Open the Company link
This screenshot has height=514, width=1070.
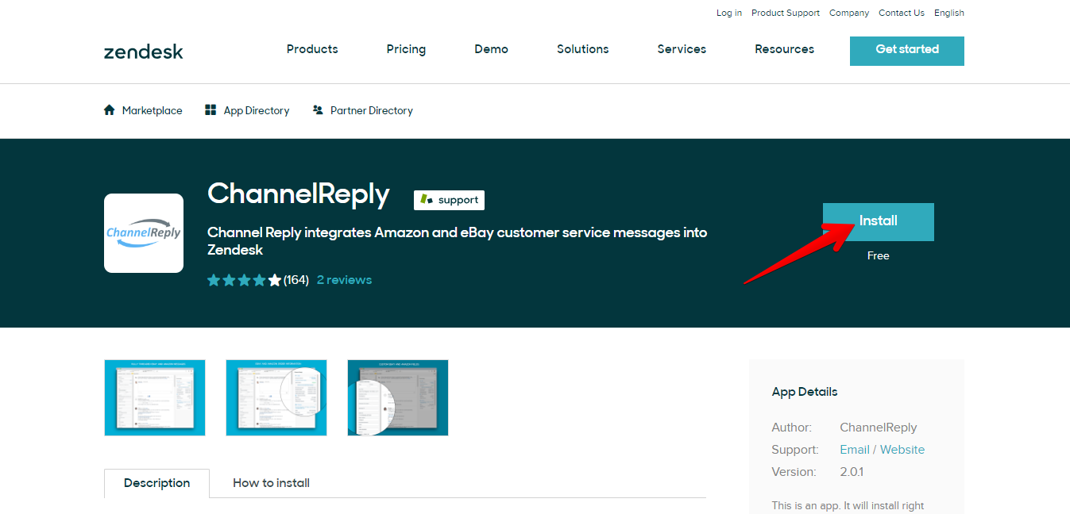coord(849,13)
